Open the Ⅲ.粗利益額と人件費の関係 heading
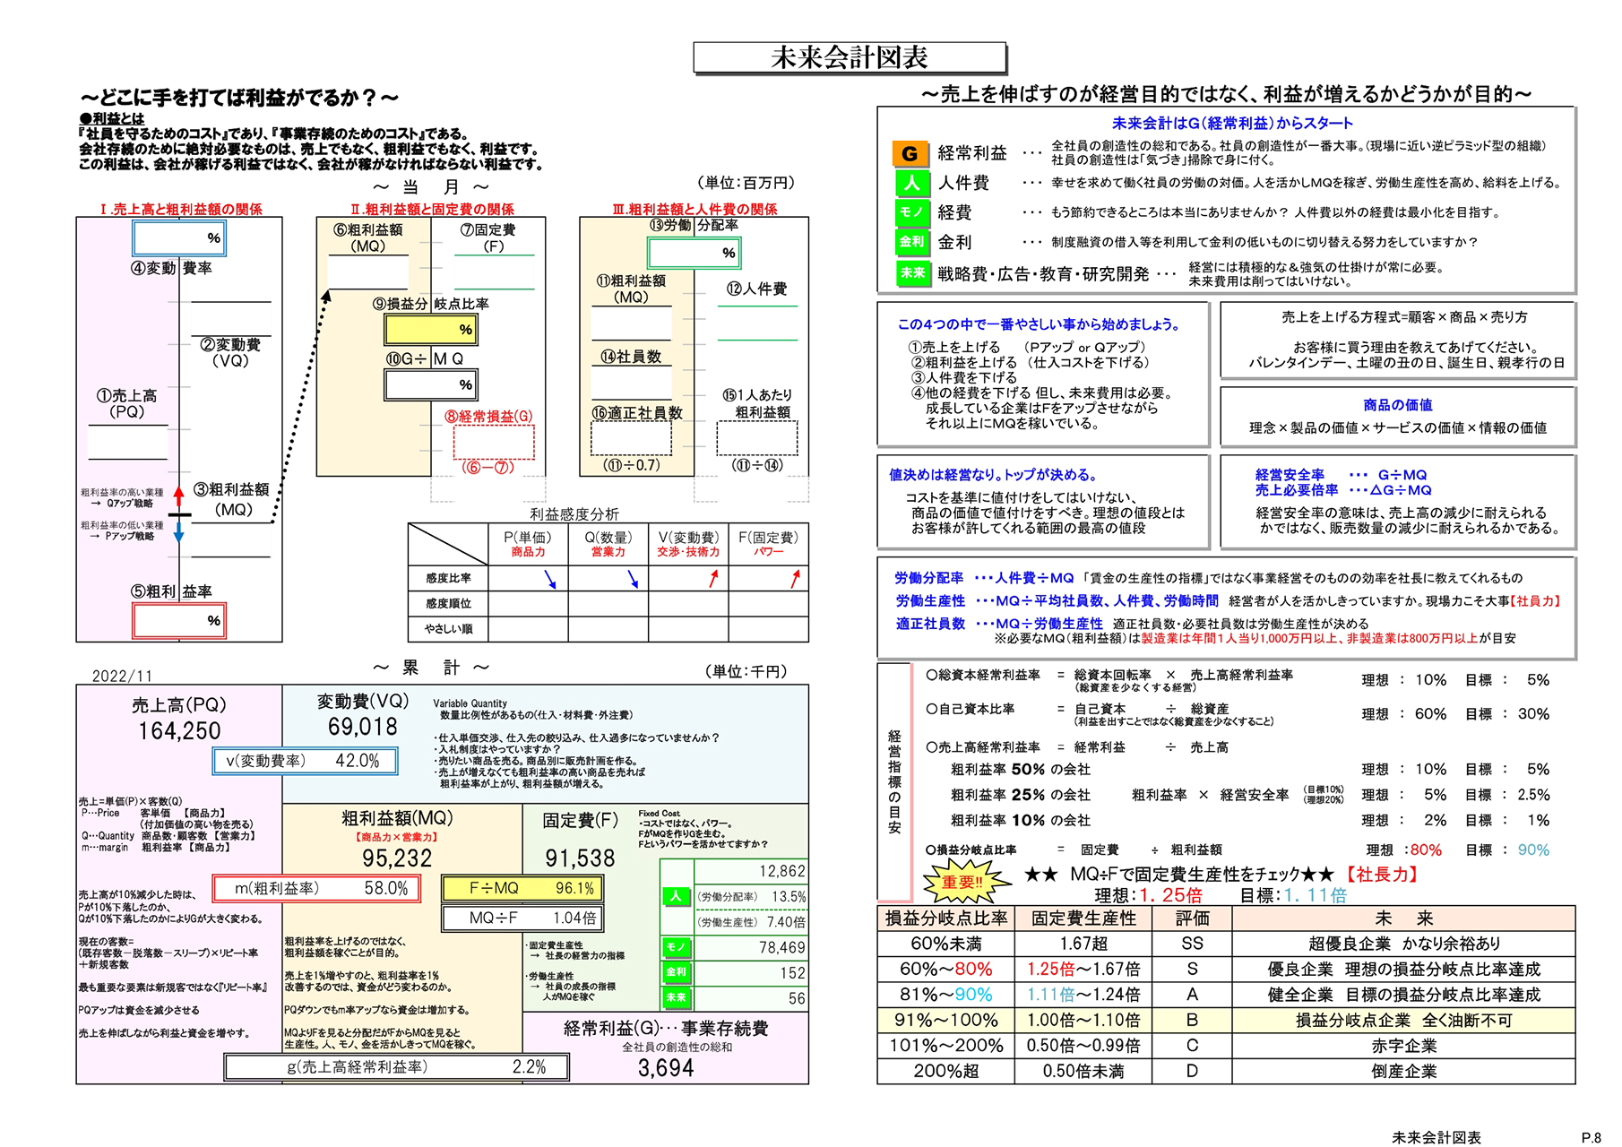Image resolution: width=1622 pixels, height=1147 pixels. [x=695, y=209]
